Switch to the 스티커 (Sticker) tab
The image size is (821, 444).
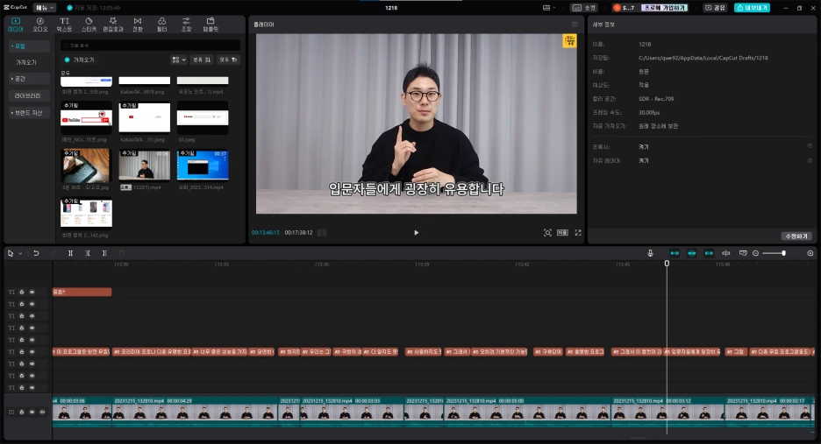coord(89,25)
